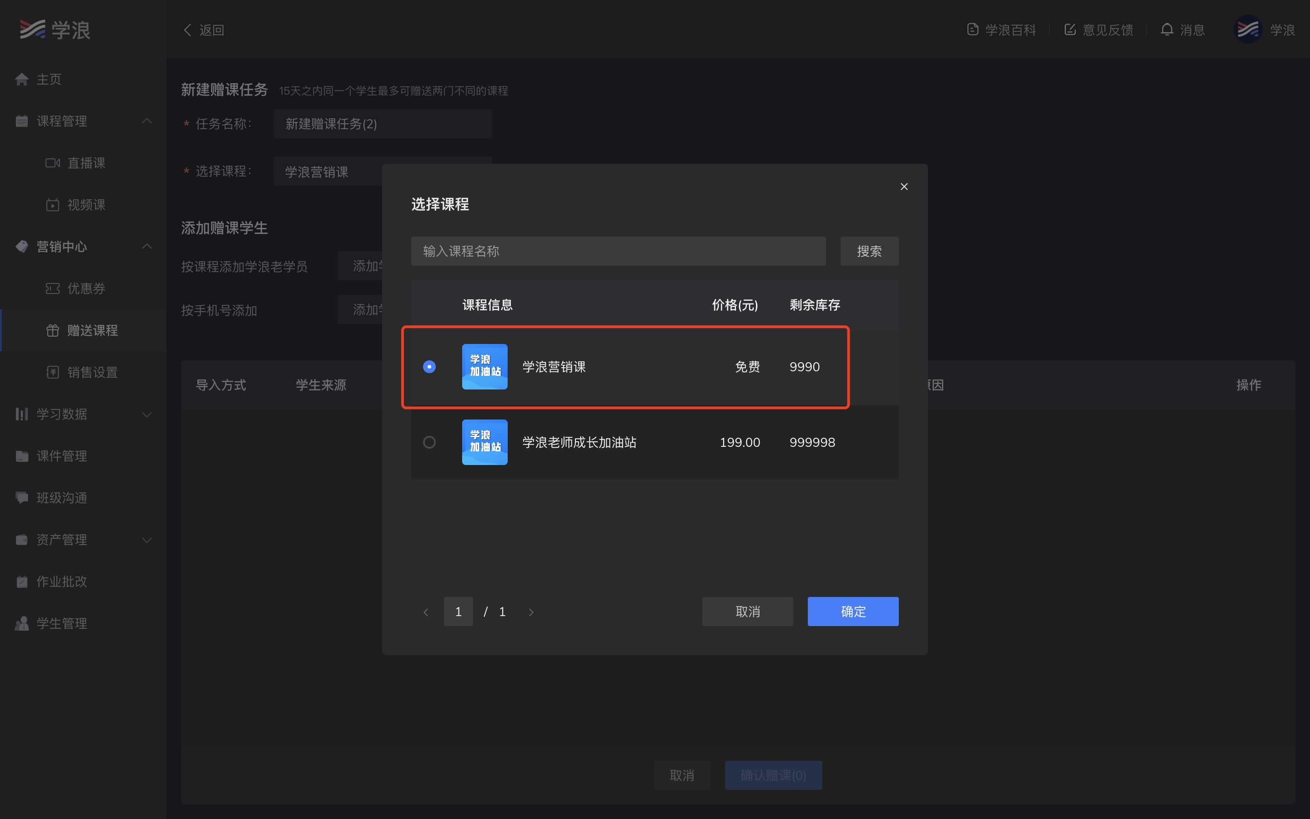Open the 主页 home icon in sidebar

(22, 79)
